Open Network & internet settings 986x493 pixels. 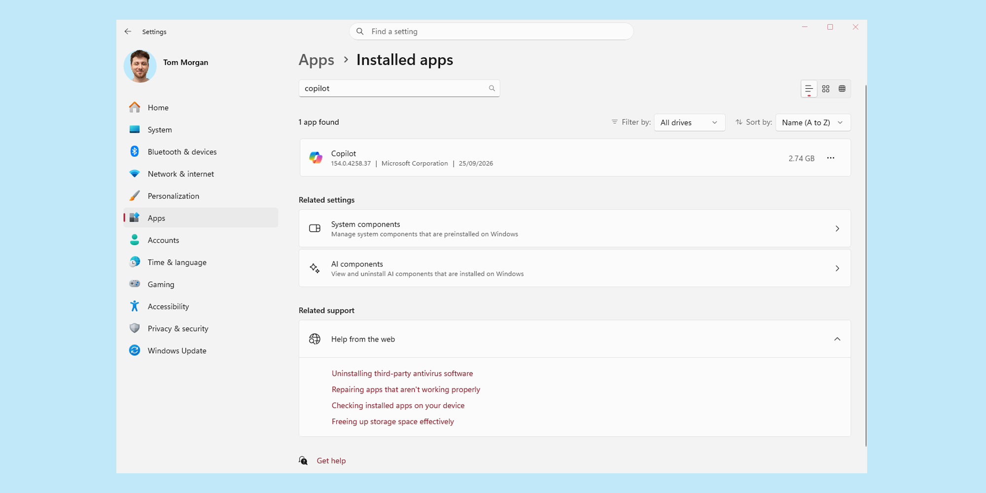201,174
